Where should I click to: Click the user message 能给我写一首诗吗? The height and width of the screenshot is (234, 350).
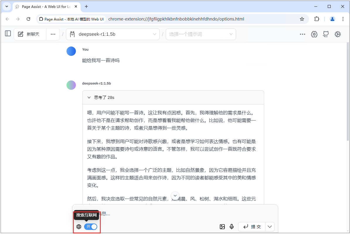[x=101, y=60]
